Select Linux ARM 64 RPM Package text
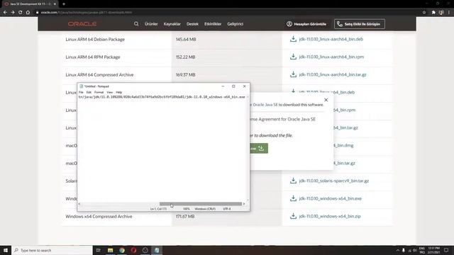 [93, 57]
